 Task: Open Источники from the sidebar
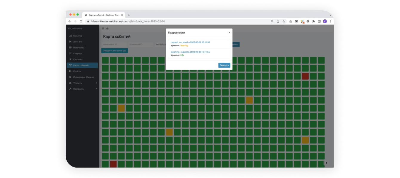coord(79,47)
